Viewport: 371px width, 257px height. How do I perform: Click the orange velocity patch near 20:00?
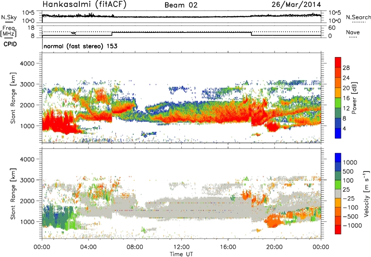pos(273,221)
